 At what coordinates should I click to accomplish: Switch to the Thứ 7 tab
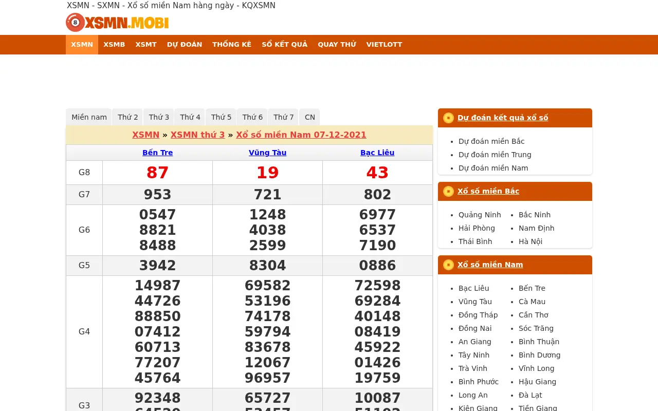[x=284, y=117]
